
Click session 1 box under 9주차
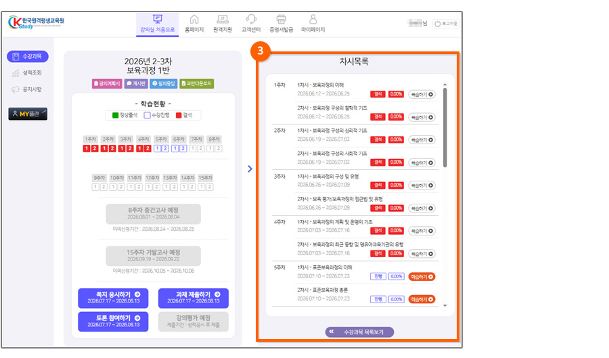[95, 187]
